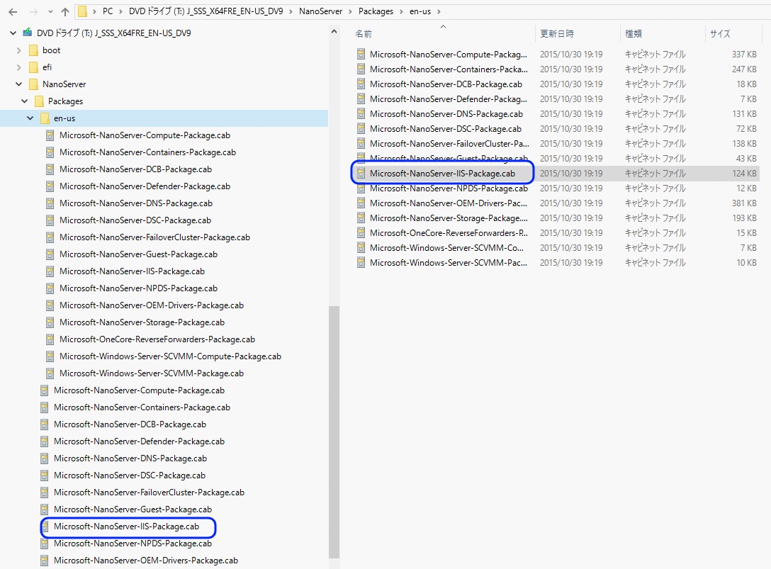Screen dimensions: 771x569
Task: Click the tree pane vertical scrollbar thumb
Action: pos(334,432)
